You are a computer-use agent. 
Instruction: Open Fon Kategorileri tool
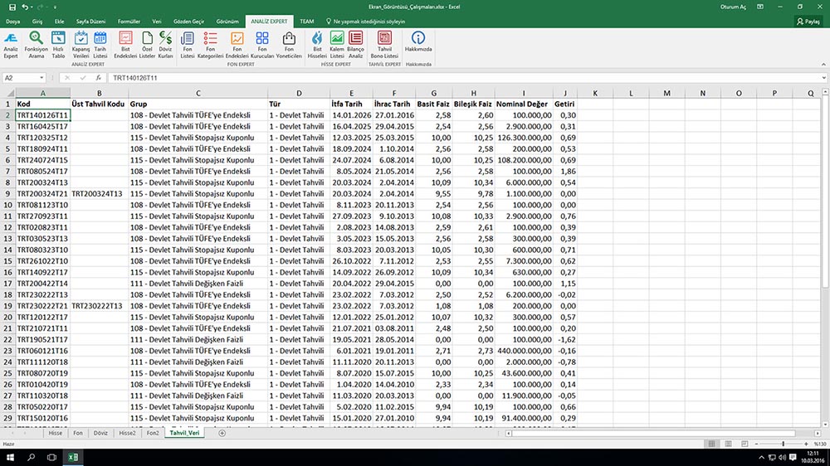[x=210, y=45]
